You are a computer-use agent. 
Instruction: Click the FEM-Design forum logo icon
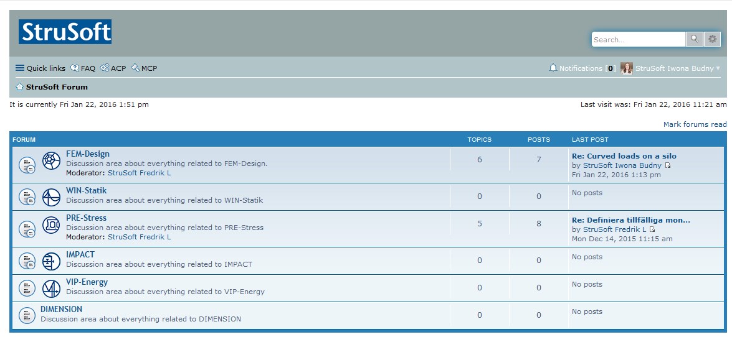(51, 160)
